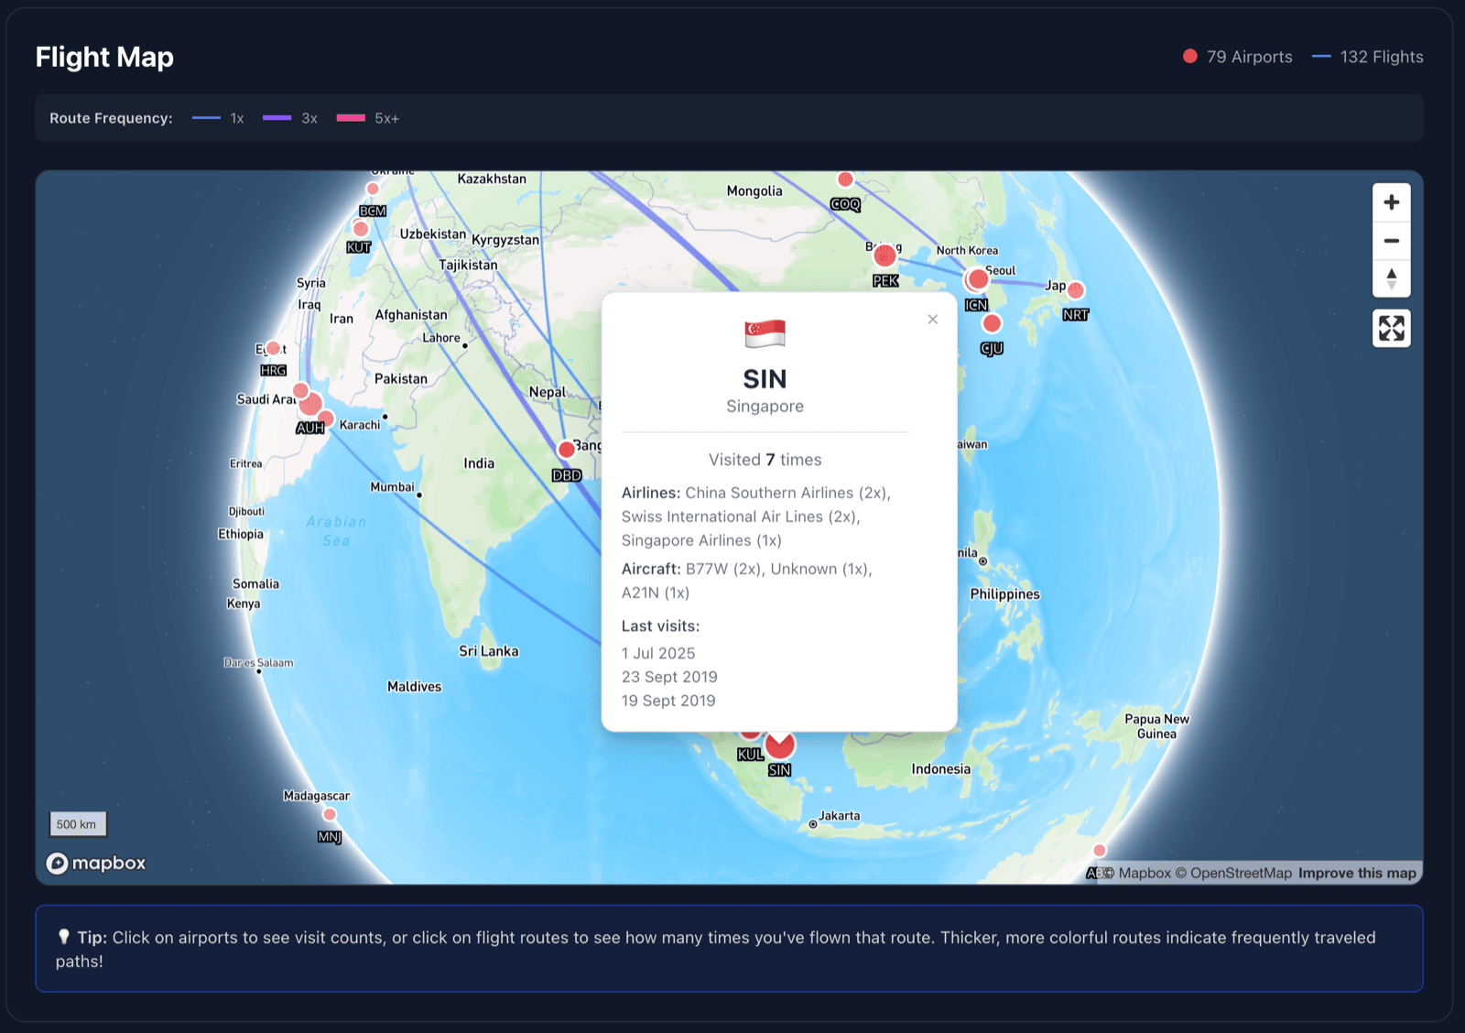
Task: Click the Sri Lanka map label
Action: [489, 651]
